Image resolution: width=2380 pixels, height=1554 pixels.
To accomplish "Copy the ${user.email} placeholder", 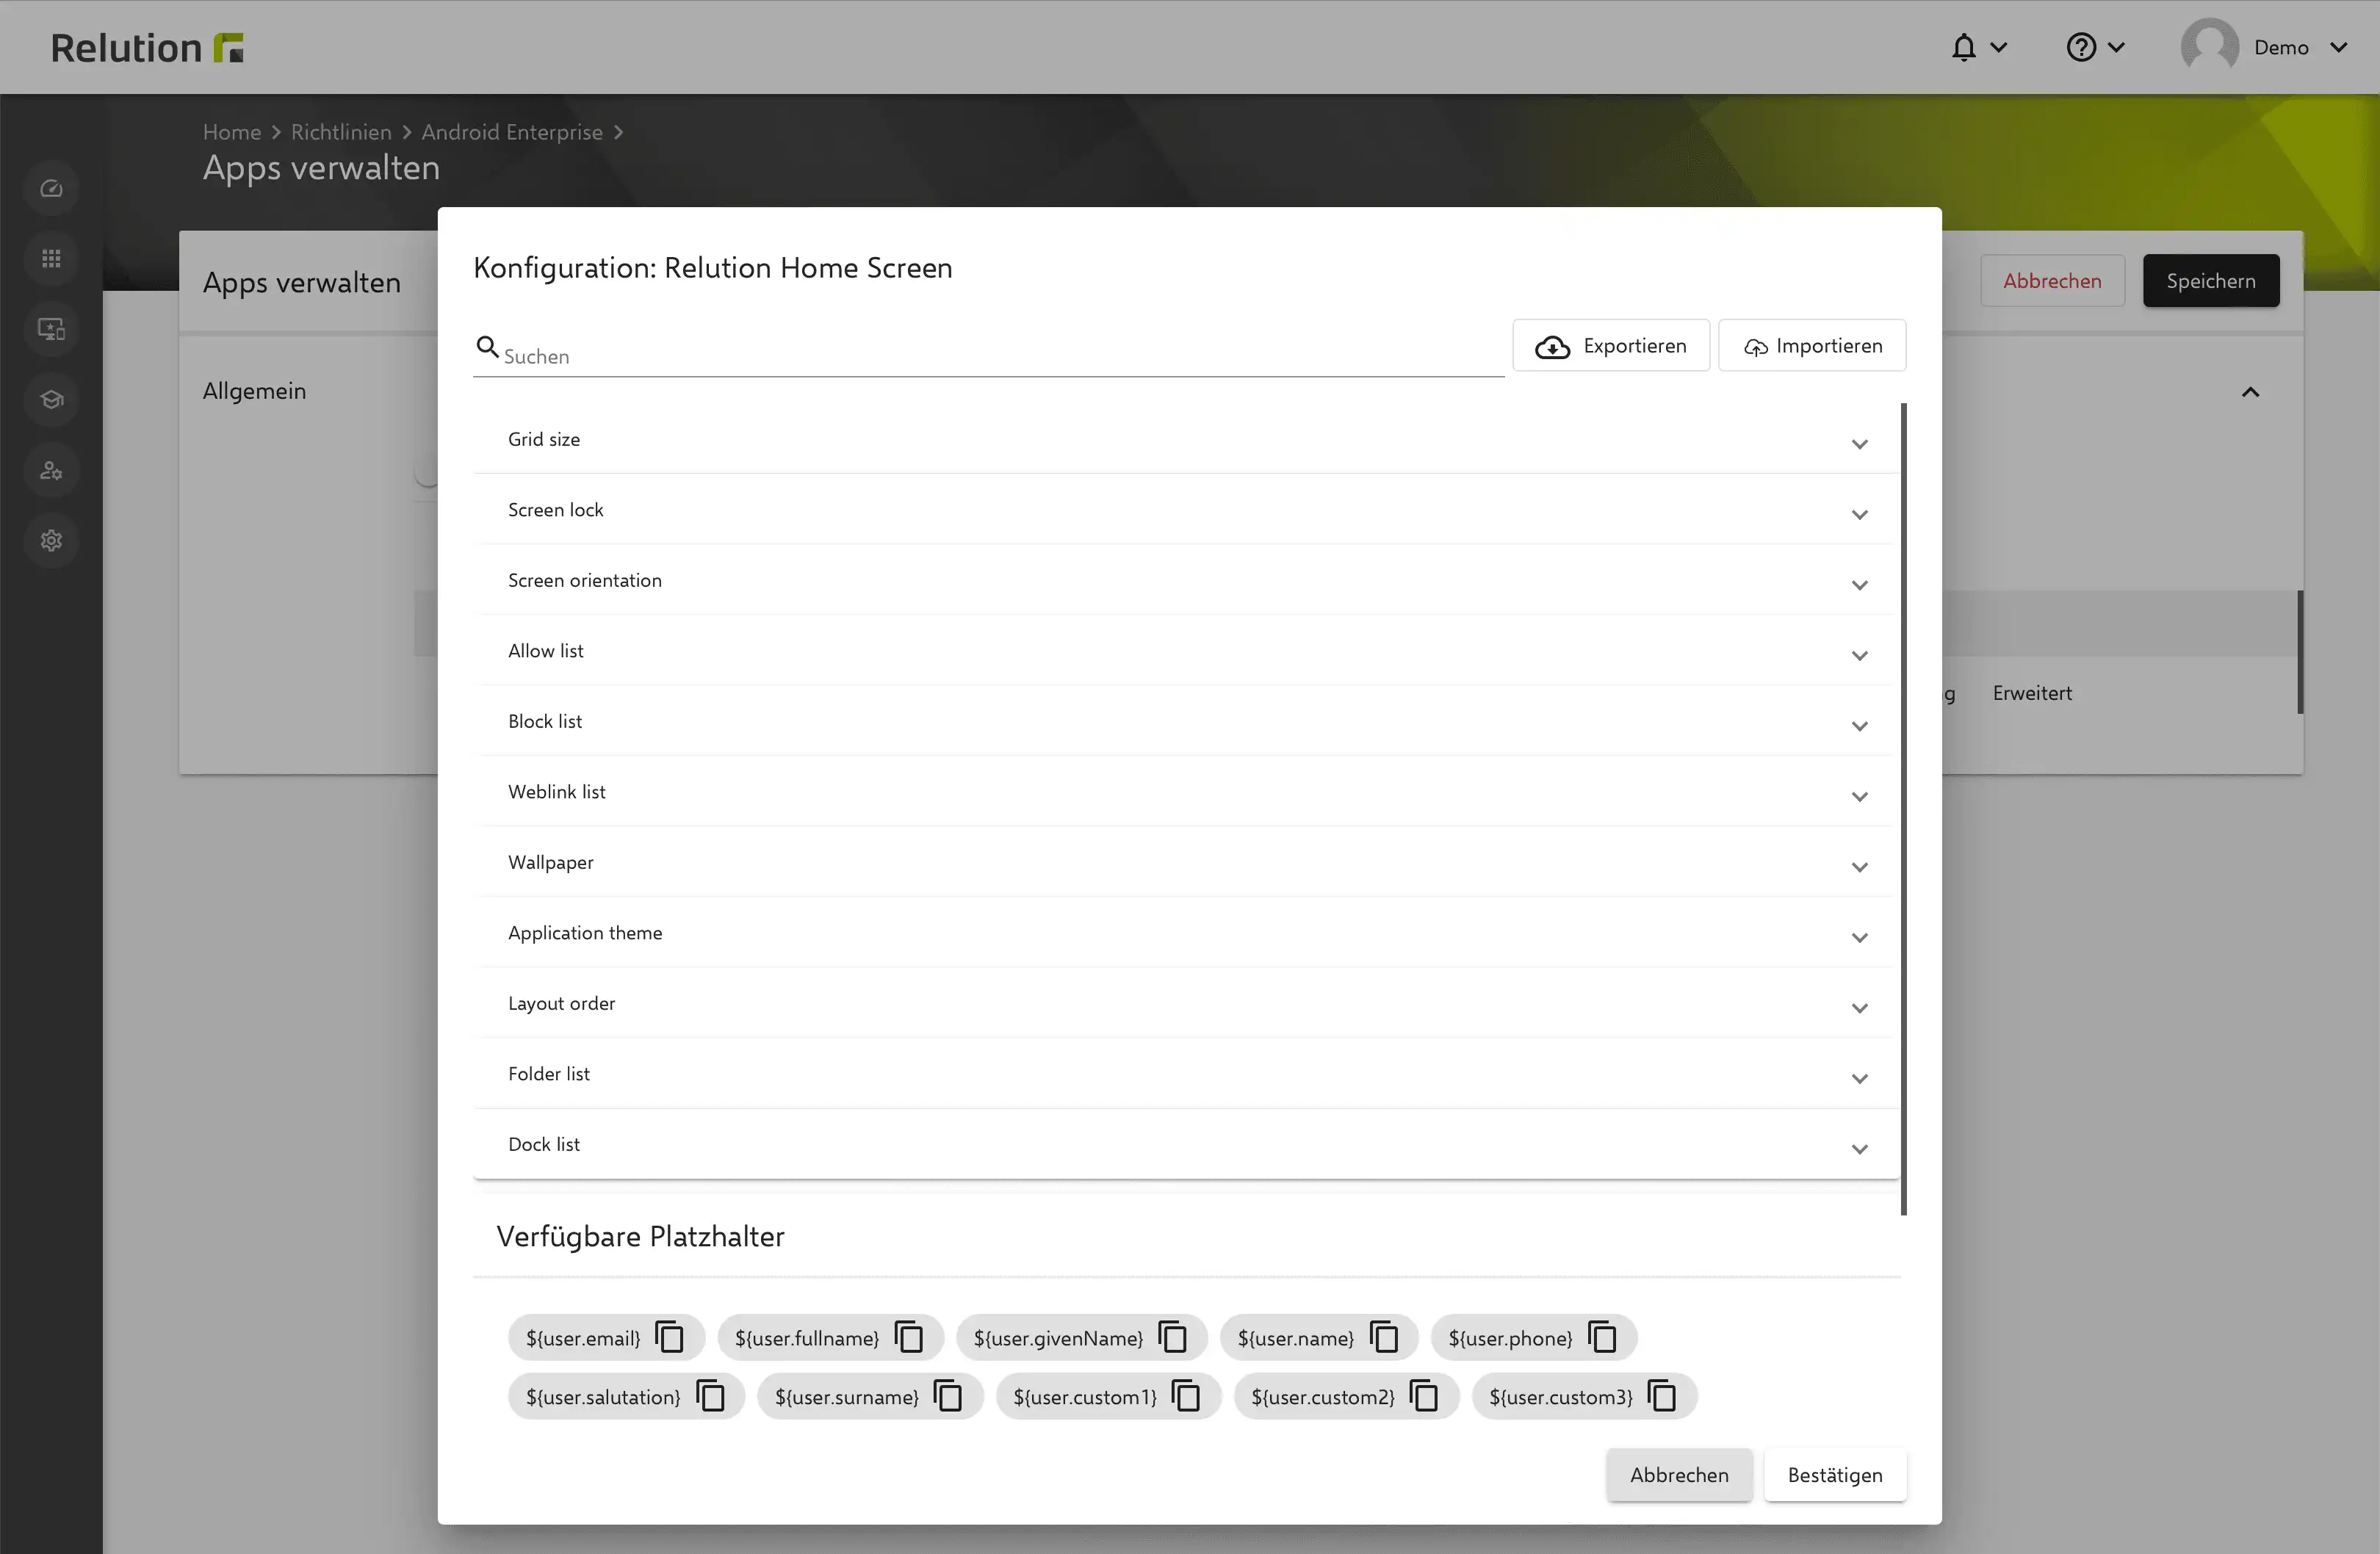I will tap(669, 1337).
